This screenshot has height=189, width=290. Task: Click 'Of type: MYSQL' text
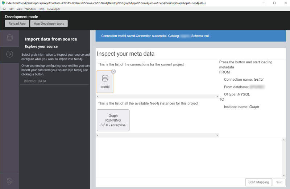point(237,94)
